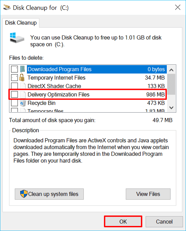
Task: Enable the Temporary Internet Files checkbox
Action: coord(14,78)
